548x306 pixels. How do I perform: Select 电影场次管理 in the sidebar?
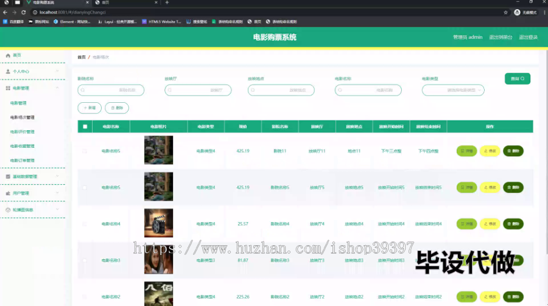tap(22, 117)
